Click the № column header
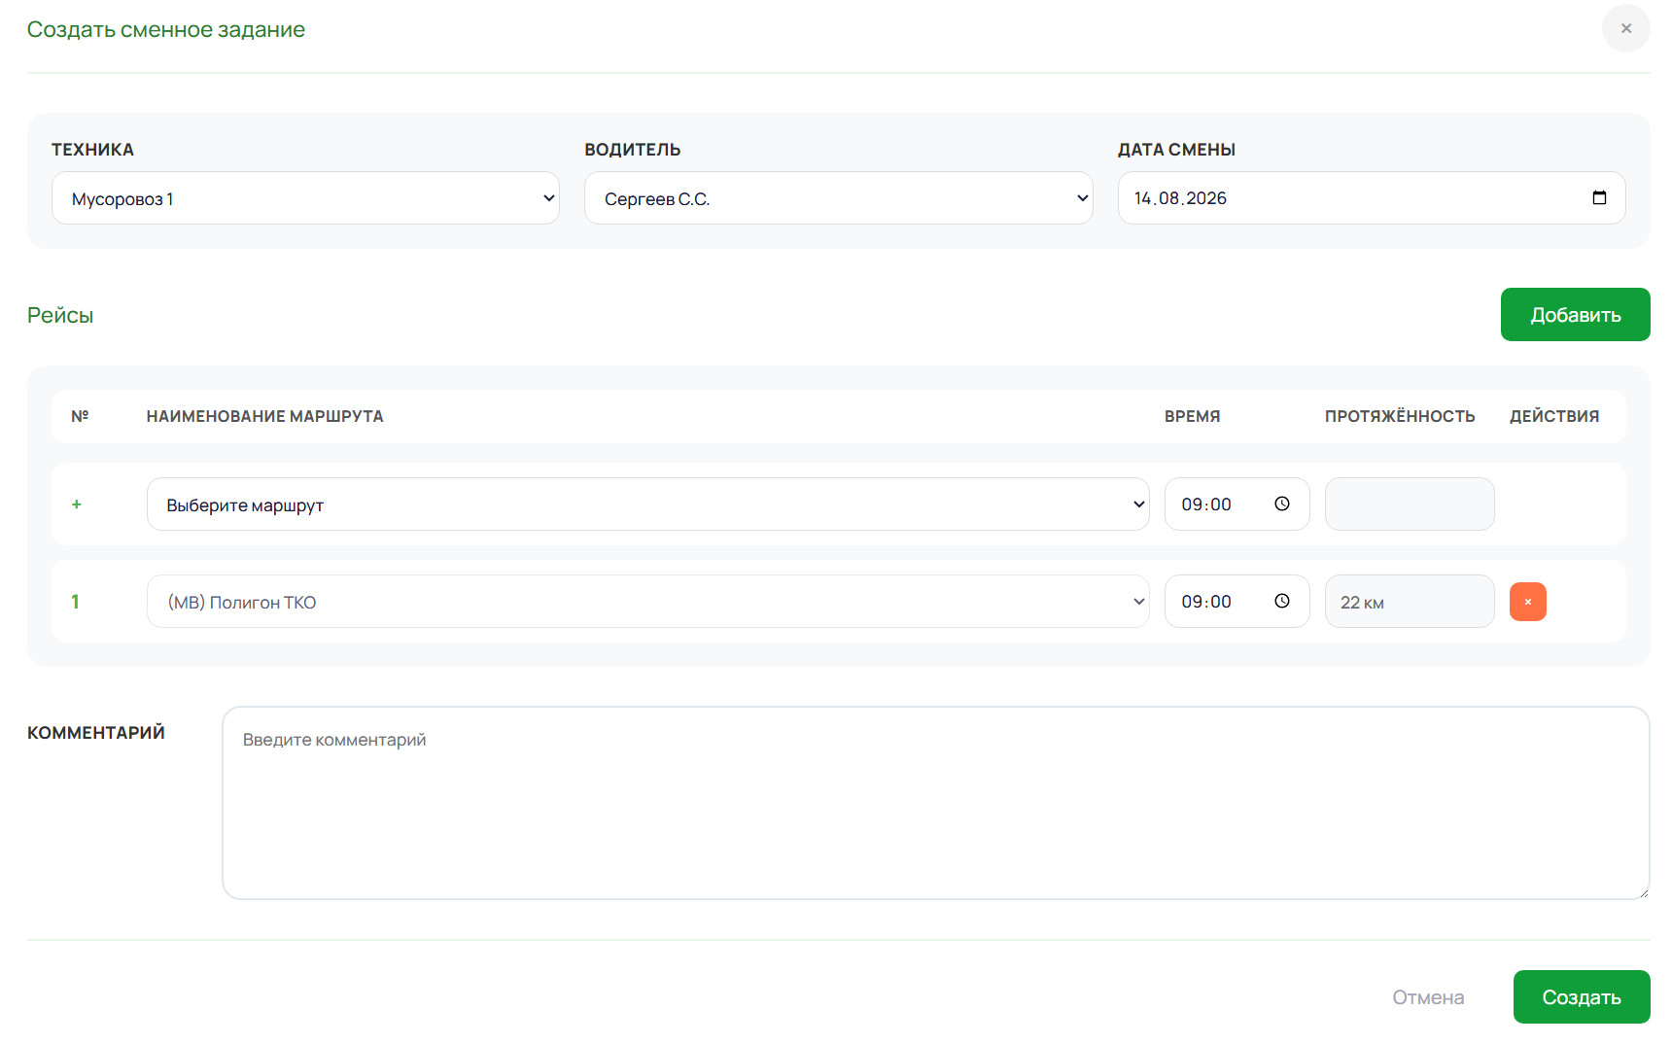Image resolution: width=1672 pixels, height=1044 pixels. [x=80, y=416]
